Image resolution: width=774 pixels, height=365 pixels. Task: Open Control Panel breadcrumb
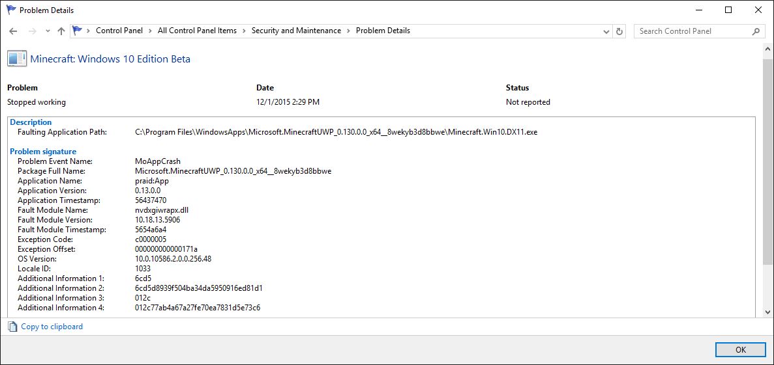coord(119,31)
